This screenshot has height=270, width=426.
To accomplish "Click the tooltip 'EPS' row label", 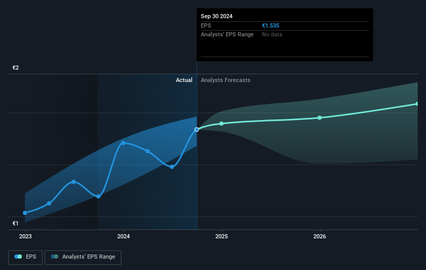I will [x=205, y=25].
